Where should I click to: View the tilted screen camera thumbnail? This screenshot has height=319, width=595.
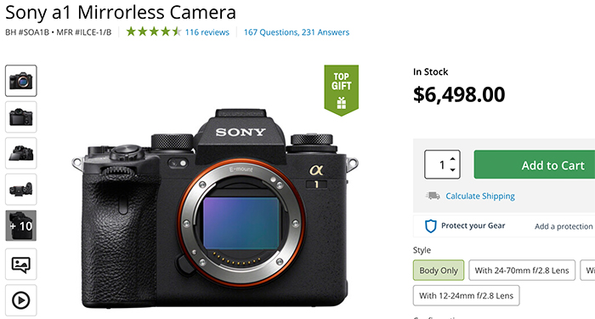tap(21, 153)
